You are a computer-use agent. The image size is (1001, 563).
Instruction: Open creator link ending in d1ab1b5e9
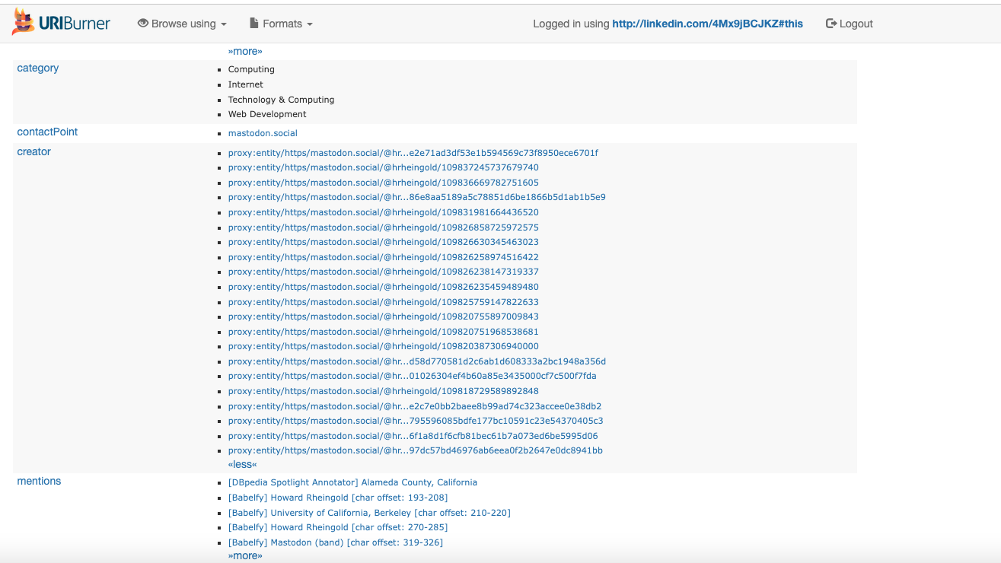coord(417,197)
